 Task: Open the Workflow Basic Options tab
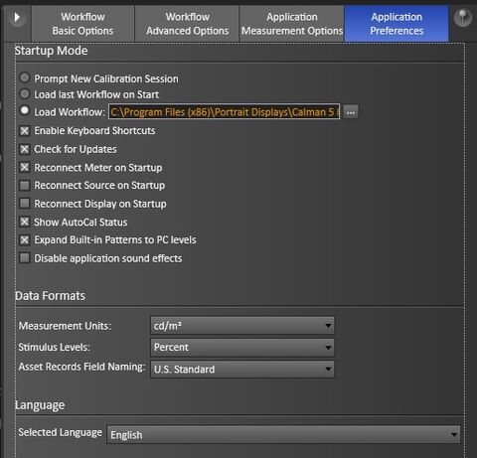82,24
